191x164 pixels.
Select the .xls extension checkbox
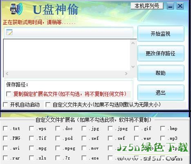click(x=32, y=158)
